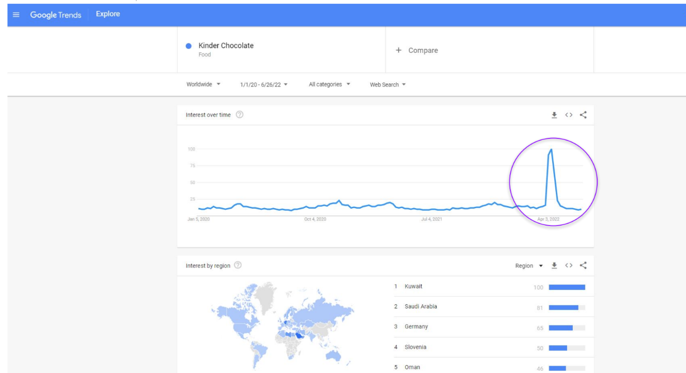This screenshot has width=686, height=373.
Task: Click the Oct 4, 2020 axis label
Action: [x=315, y=219]
